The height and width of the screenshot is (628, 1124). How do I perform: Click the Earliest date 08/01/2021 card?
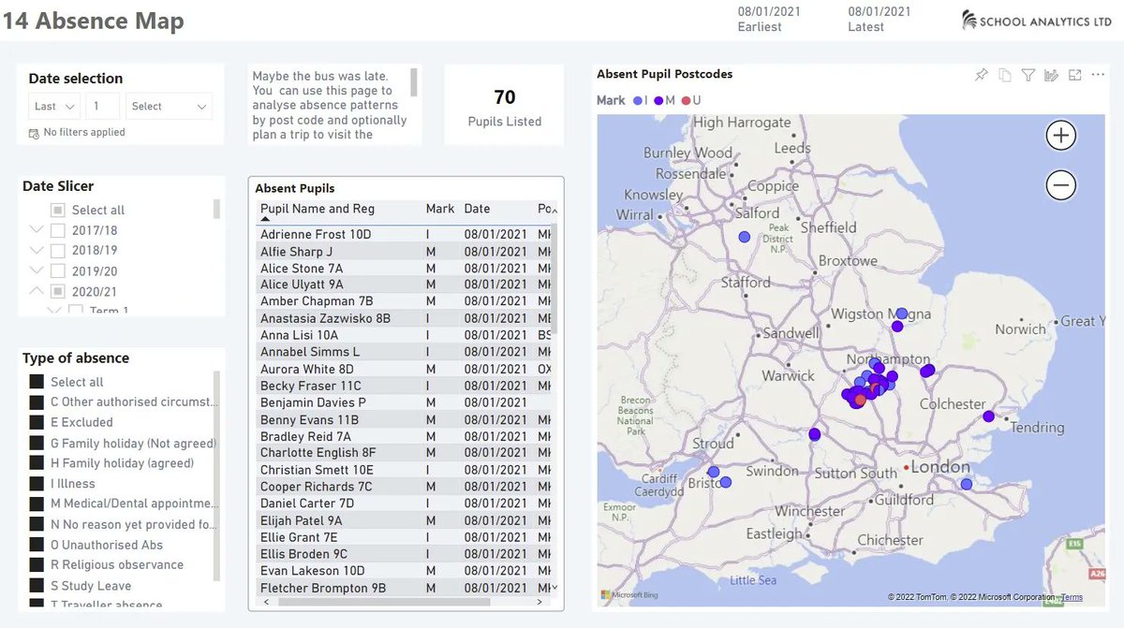click(771, 20)
